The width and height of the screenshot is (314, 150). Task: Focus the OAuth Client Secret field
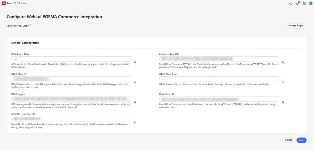click(x=219, y=79)
